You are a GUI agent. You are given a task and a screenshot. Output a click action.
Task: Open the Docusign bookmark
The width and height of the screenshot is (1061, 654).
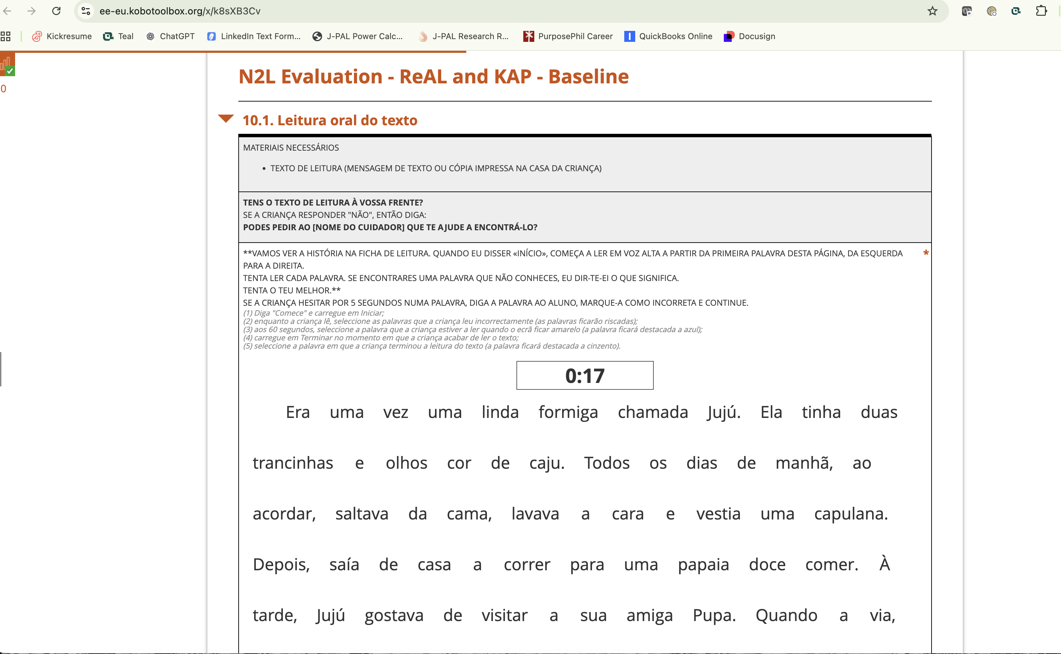pyautogui.click(x=750, y=36)
